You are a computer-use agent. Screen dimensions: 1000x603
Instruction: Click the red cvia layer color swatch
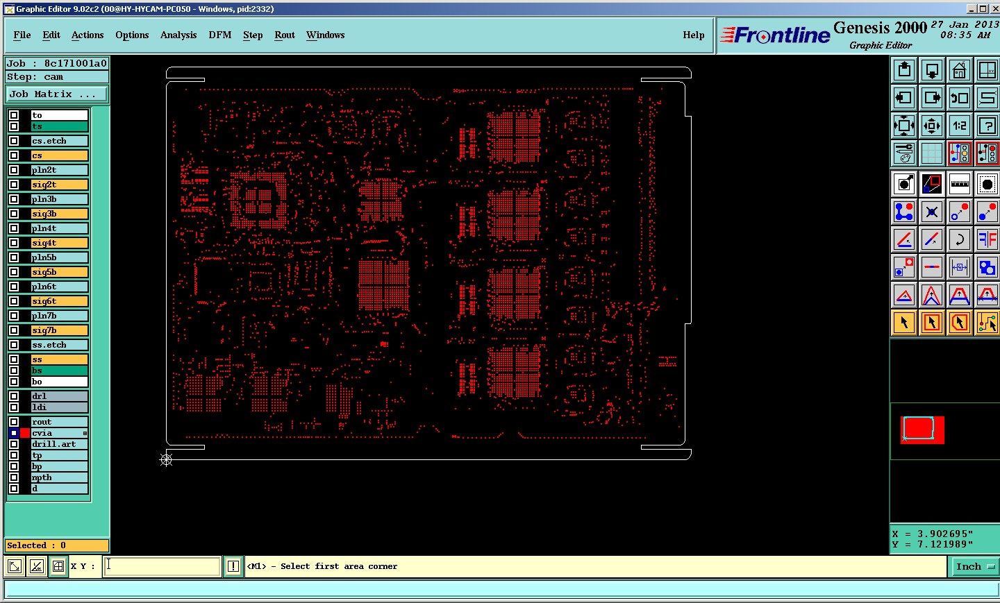click(x=25, y=433)
